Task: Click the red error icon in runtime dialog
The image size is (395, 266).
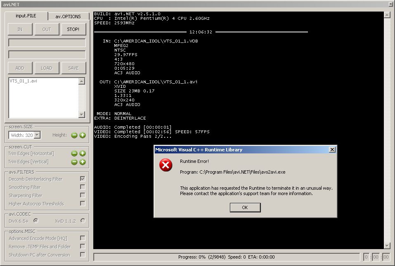Action: click(x=166, y=165)
